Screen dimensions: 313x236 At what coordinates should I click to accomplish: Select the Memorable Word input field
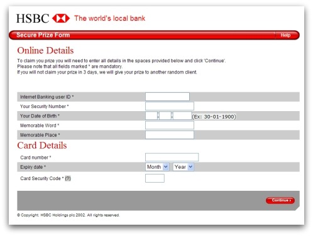coord(170,126)
